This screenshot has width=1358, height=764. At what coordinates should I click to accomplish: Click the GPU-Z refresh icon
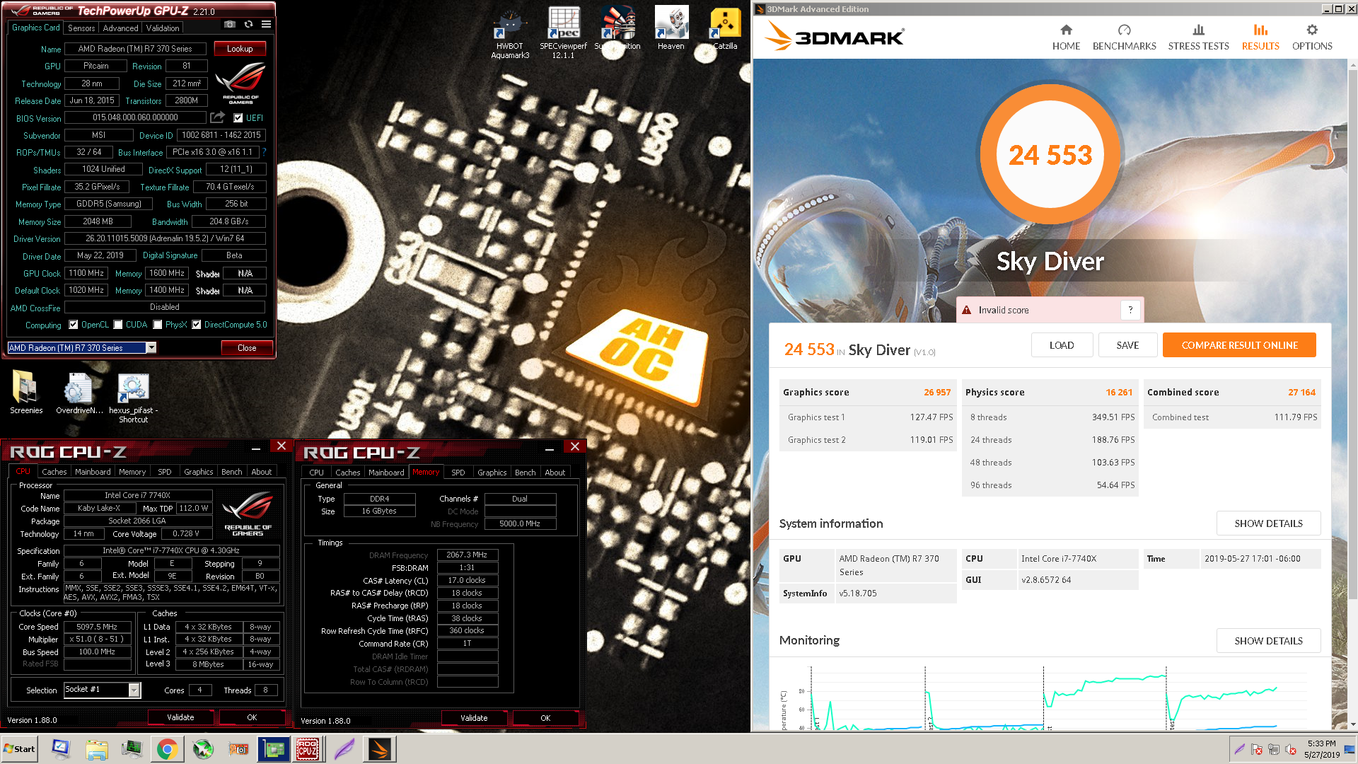(248, 24)
